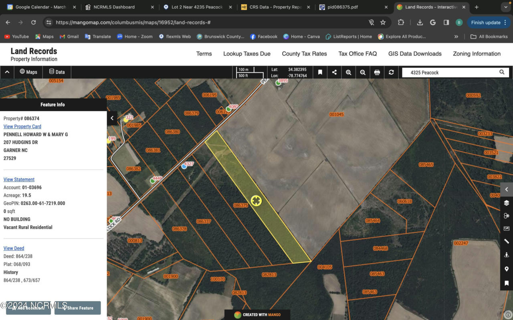
Task: Switch to pid086375.pdf browser tab
Action: pos(353,7)
